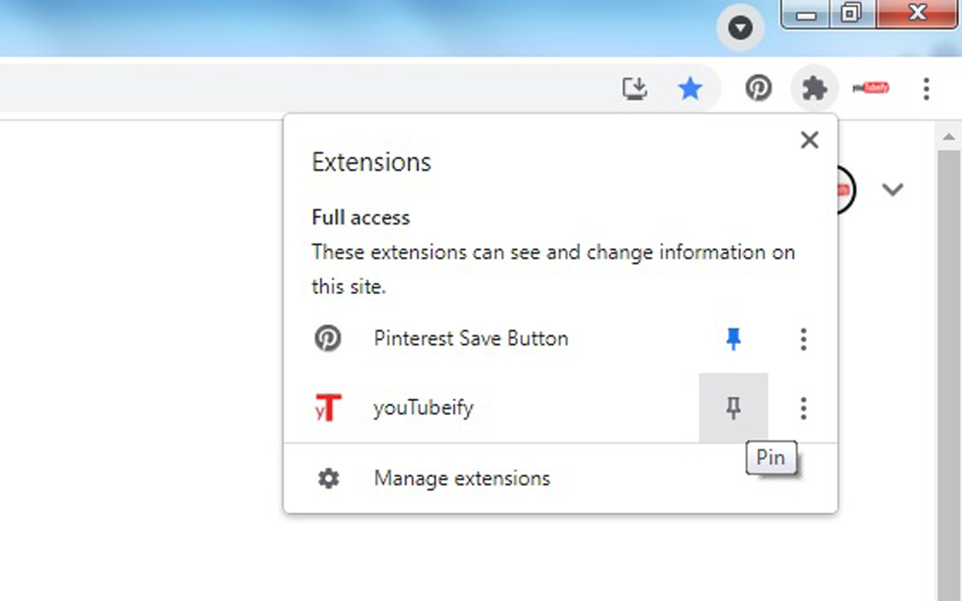Dismiss the Extensions popup with the X
Image resolution: width=962 pixels, height=601 pixels.
coord(809,140)
